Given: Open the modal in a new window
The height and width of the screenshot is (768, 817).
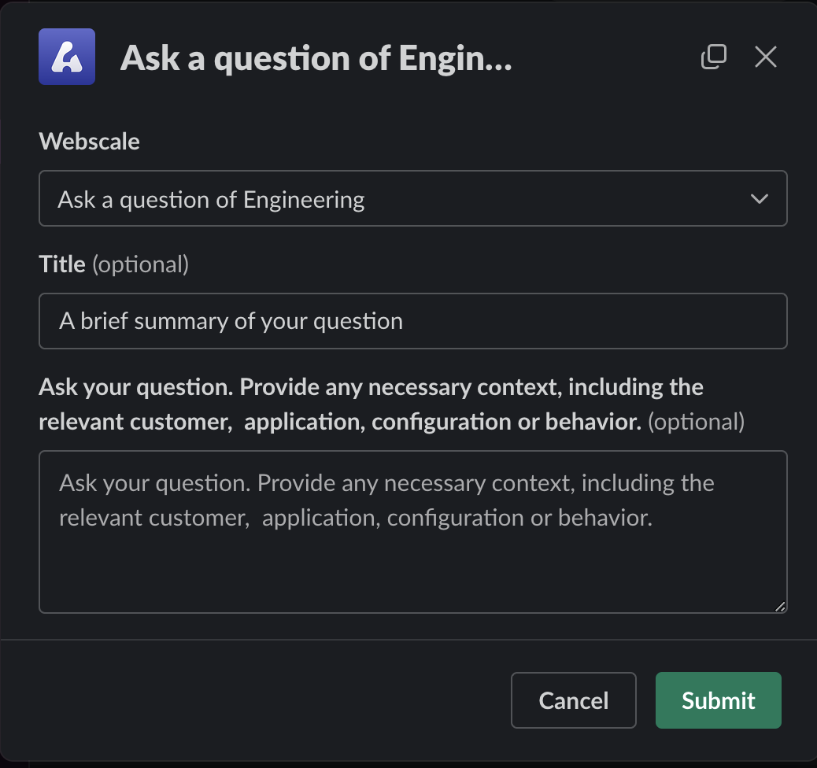Looking at the screenshot, I should [x=713, y=57].
